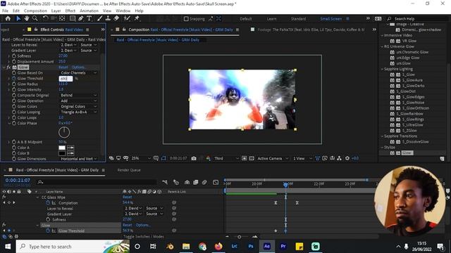Toggle stopwatch for Displacement Amount

tap(14, 61)
